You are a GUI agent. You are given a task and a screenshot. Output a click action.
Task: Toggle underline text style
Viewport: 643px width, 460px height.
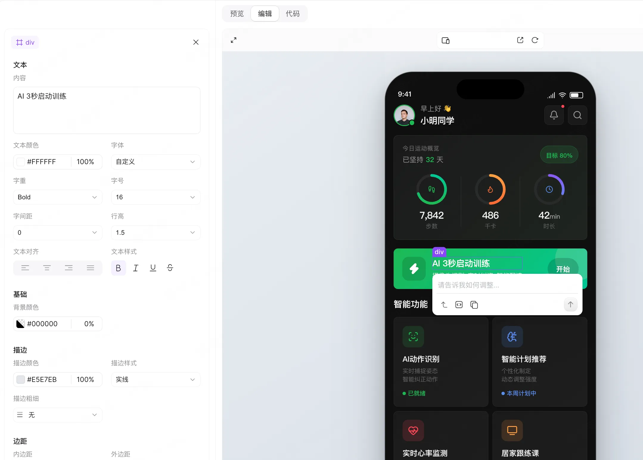click(x=153, y=268)
